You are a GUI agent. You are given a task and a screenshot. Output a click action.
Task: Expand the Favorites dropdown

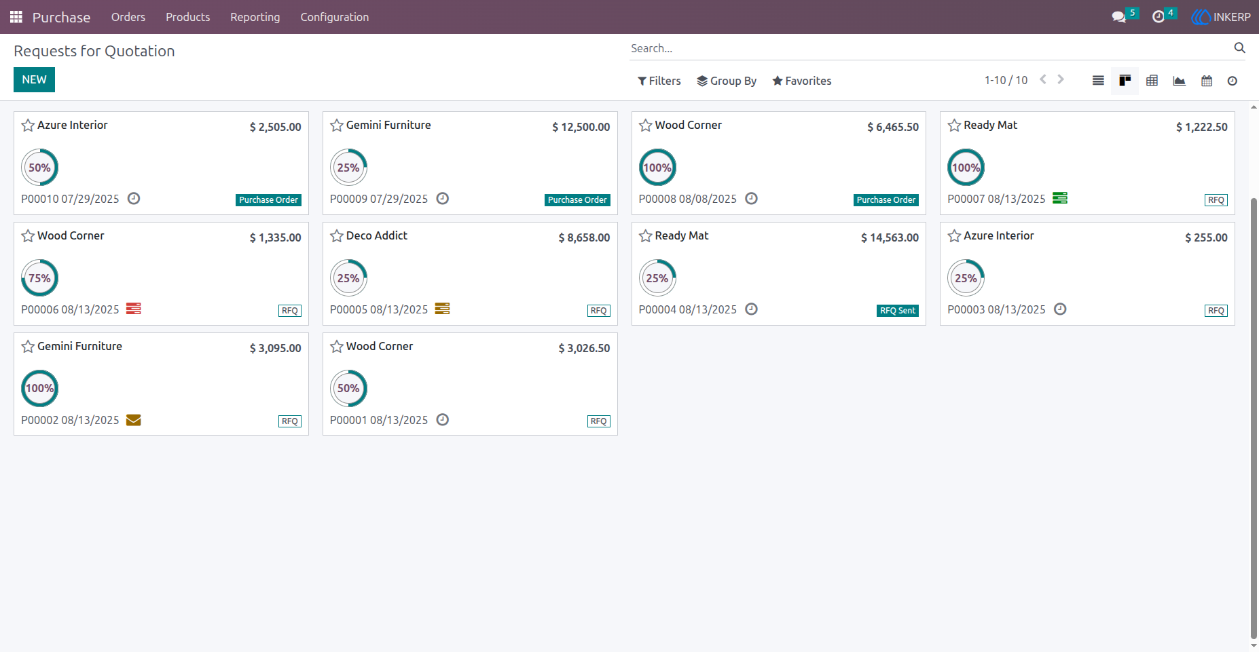[x=802, y=81]
